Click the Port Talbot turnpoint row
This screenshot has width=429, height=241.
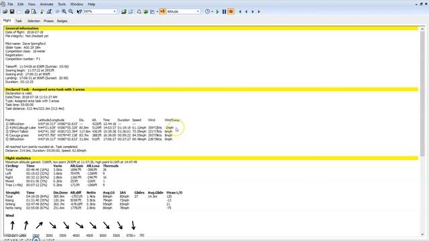click(89, 131)
